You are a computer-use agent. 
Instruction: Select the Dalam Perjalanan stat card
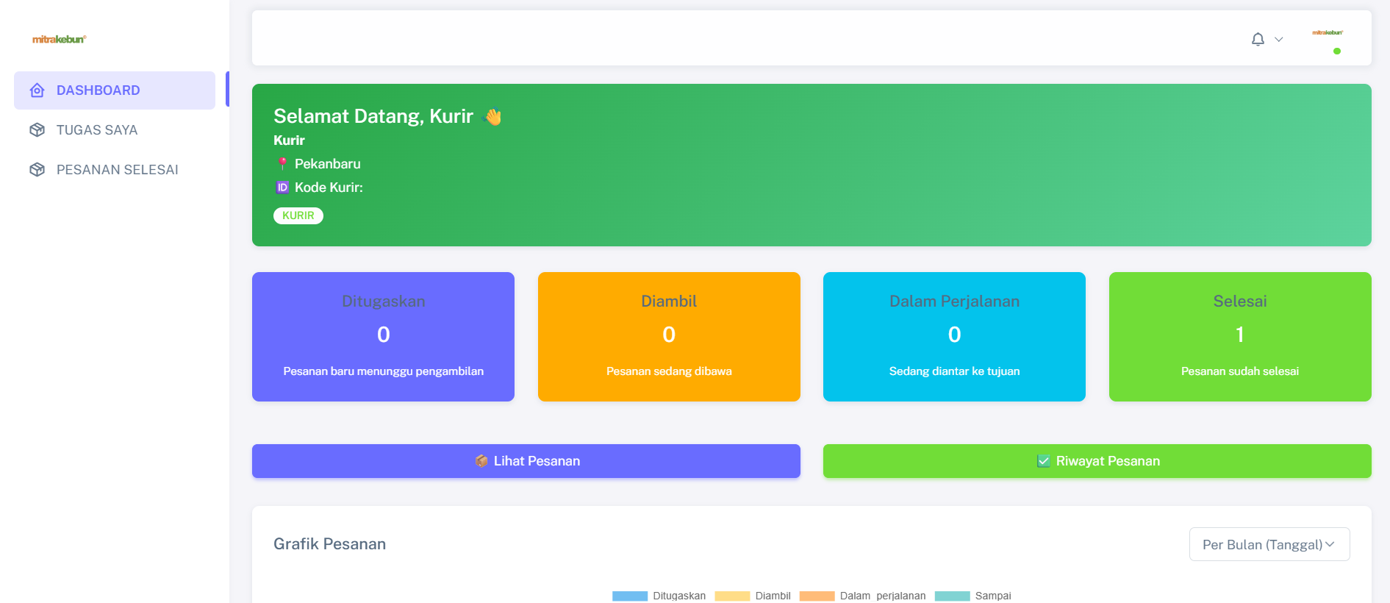pos(954,337)
